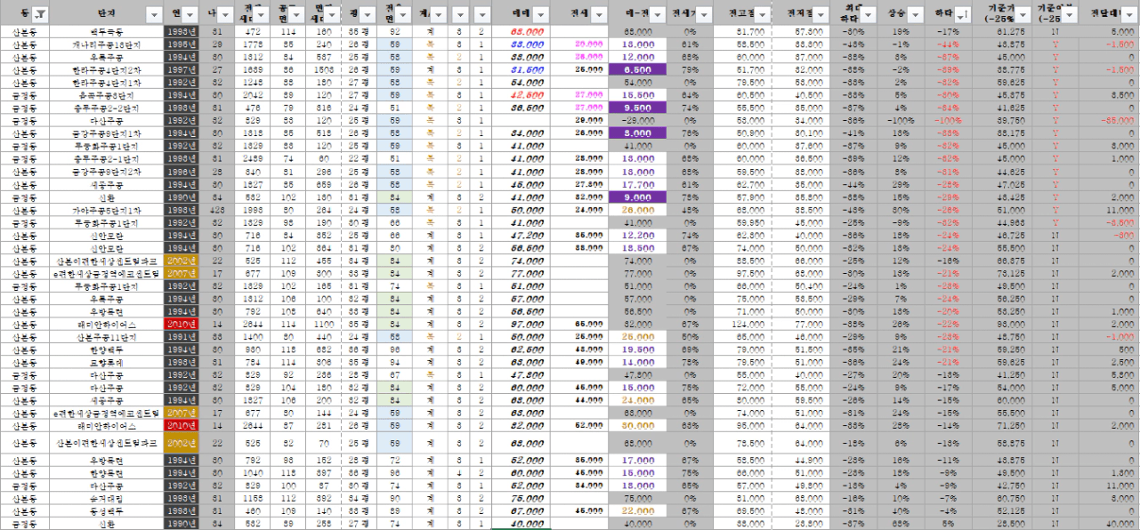Image resolution: width=1140 pixels, height=530 pixels.
Task: Open the active filter icon on 동 column
Action: coord(38,15)
